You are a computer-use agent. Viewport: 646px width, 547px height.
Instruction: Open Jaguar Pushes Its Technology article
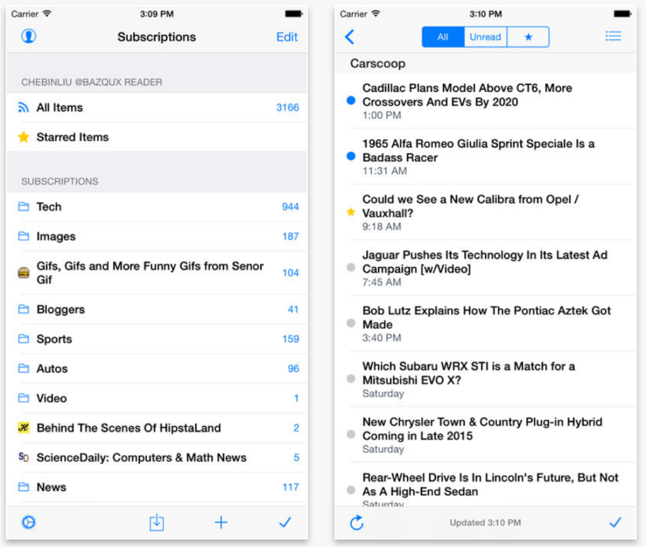(x=486, y=268)
